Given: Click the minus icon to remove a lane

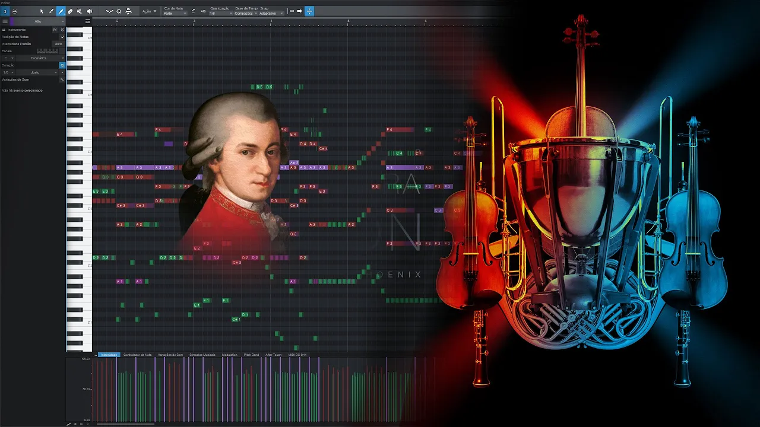Looking at the screenshot, I should point(81,424).
